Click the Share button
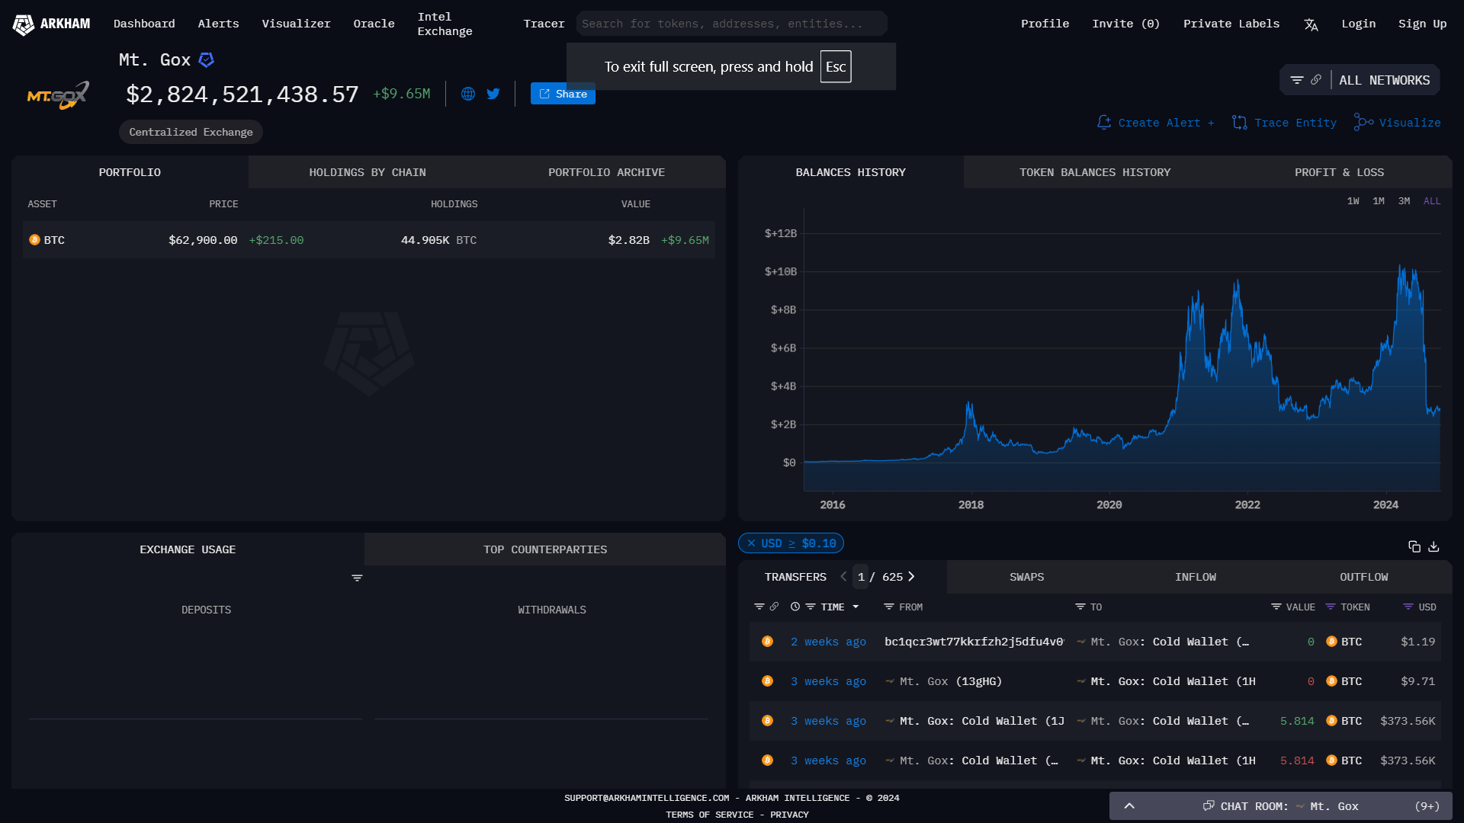The height and width of the screenshot is (823, 1464). [x=563, y=94]
